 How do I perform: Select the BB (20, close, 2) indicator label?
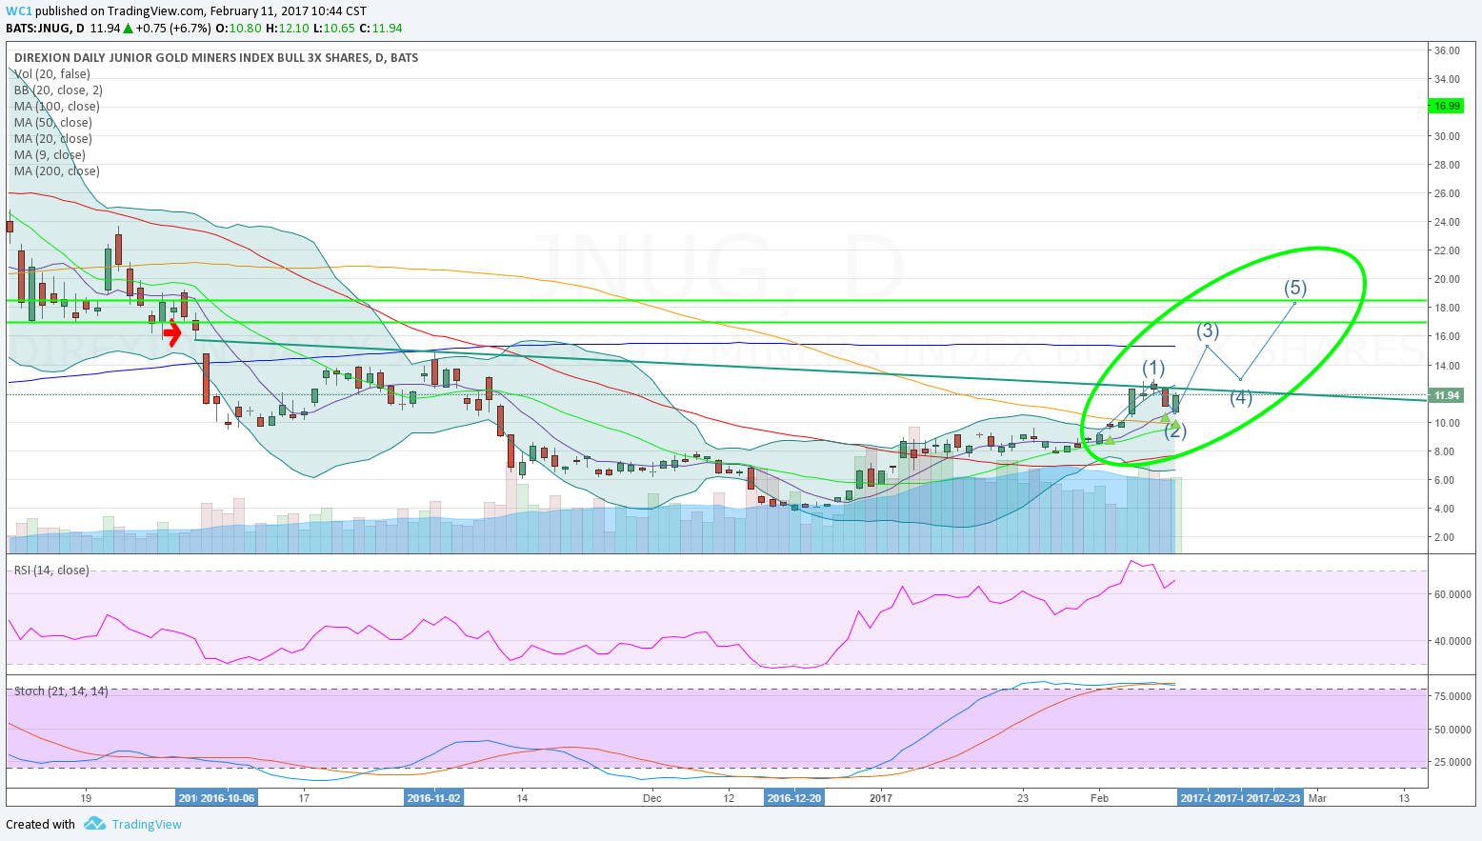[58, 90]
